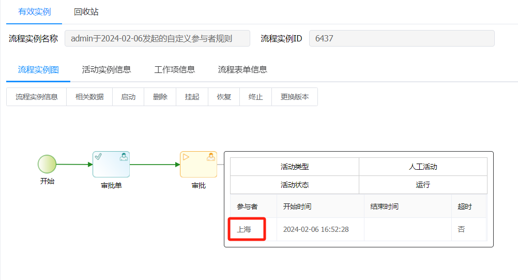Delete the instance with 删除 button
This screenshot has height=280, width=518.
click(160, 97)
